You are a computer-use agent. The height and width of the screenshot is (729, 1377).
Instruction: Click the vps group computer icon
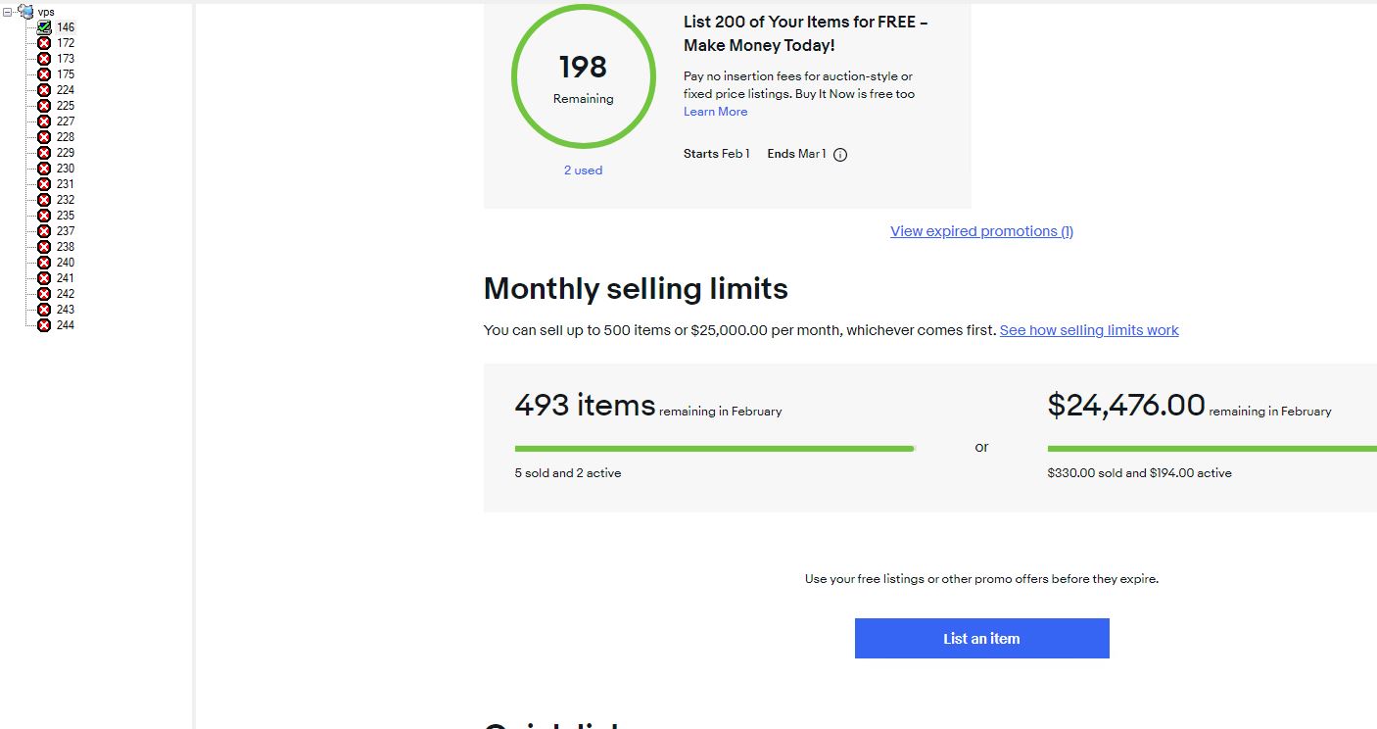(x=25, y=11)
